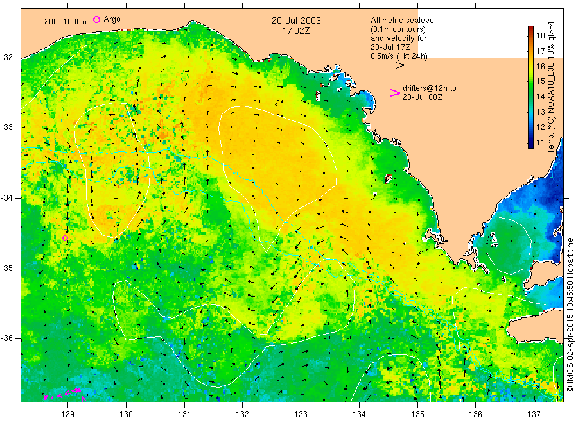This screenshot has height=423, width=578.
Task: Click the cyan 200m contour legend line
Action: 54,27
